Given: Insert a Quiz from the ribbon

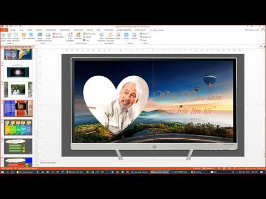Looking at the screenshot, I should coord(24,36).
